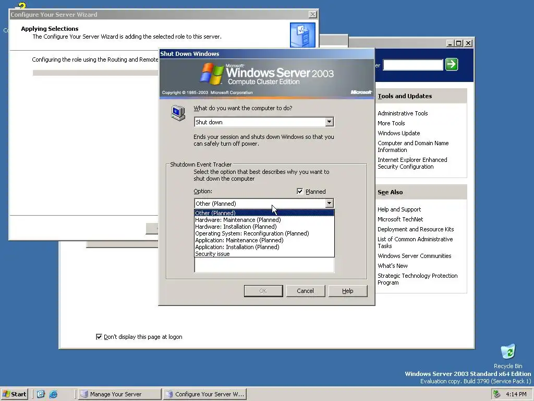Click the Tools and Updates heading
Screen dimensions: 534x401
[405, 96]
